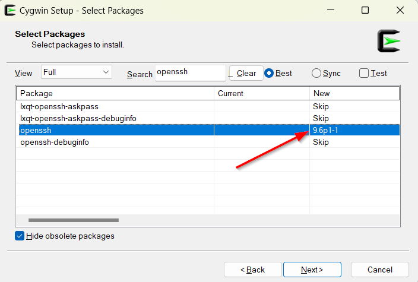Click the Current column header

[261, 93]
